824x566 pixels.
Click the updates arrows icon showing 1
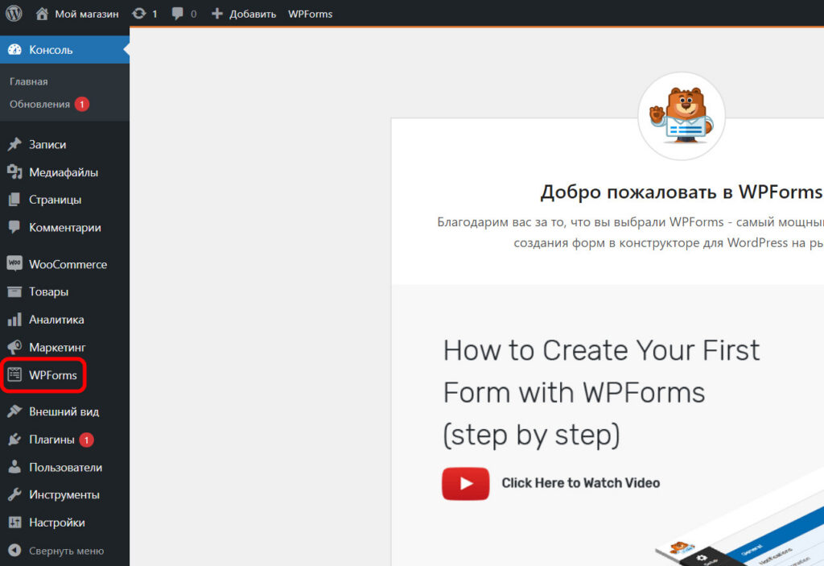click(139, 14)
